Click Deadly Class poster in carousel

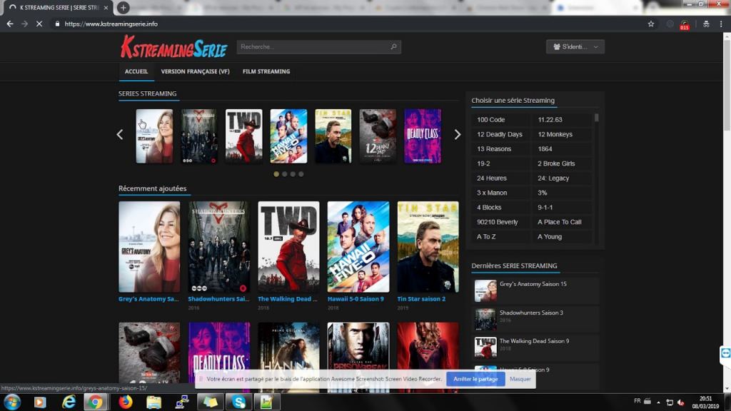click(423, 136)
